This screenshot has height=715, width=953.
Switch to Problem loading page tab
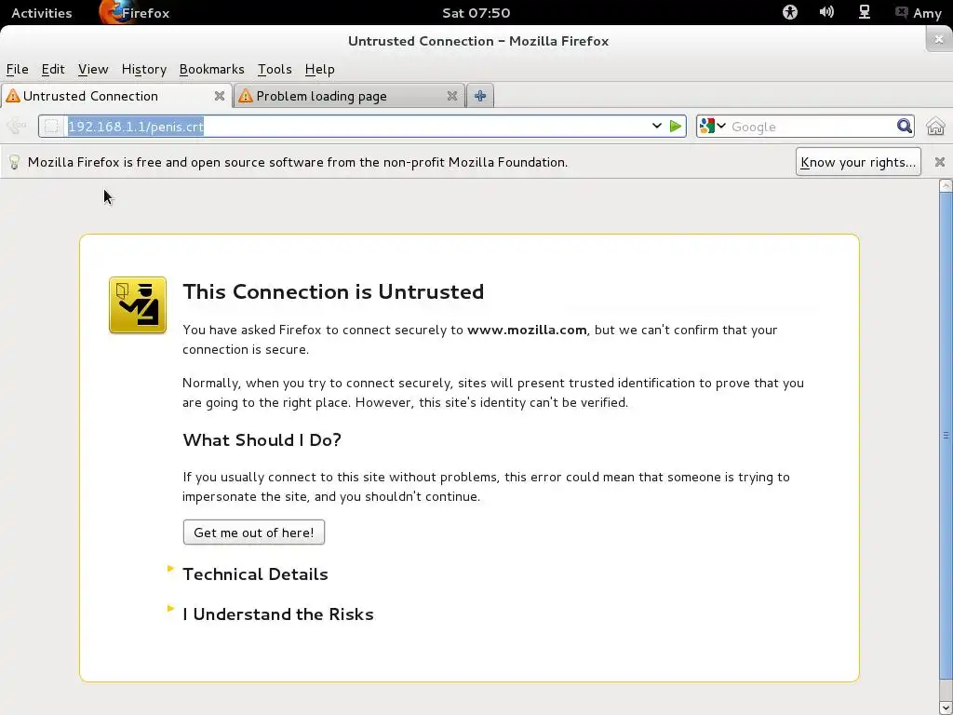point(348,96)
